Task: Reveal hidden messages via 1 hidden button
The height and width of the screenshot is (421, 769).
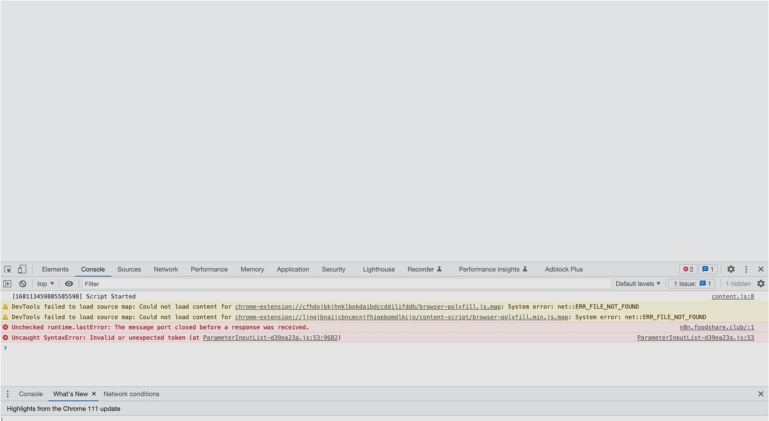Action: (x=738, y=283)
